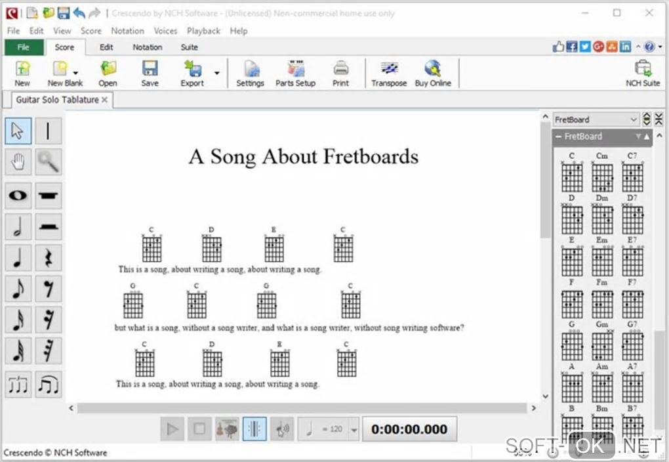This screenshot has height=462, width=669.
Task: Insert the Cm chord fretboard diagram
Action: click(x=602, y=172)
